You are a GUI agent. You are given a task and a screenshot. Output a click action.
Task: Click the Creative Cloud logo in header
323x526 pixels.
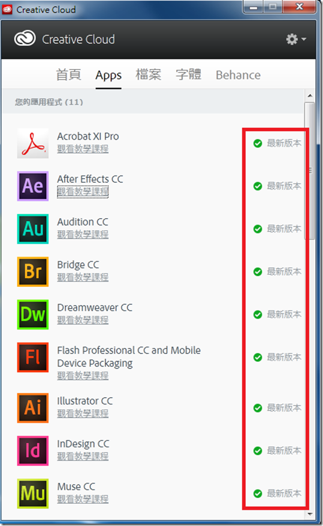click(x=25, y=38)
